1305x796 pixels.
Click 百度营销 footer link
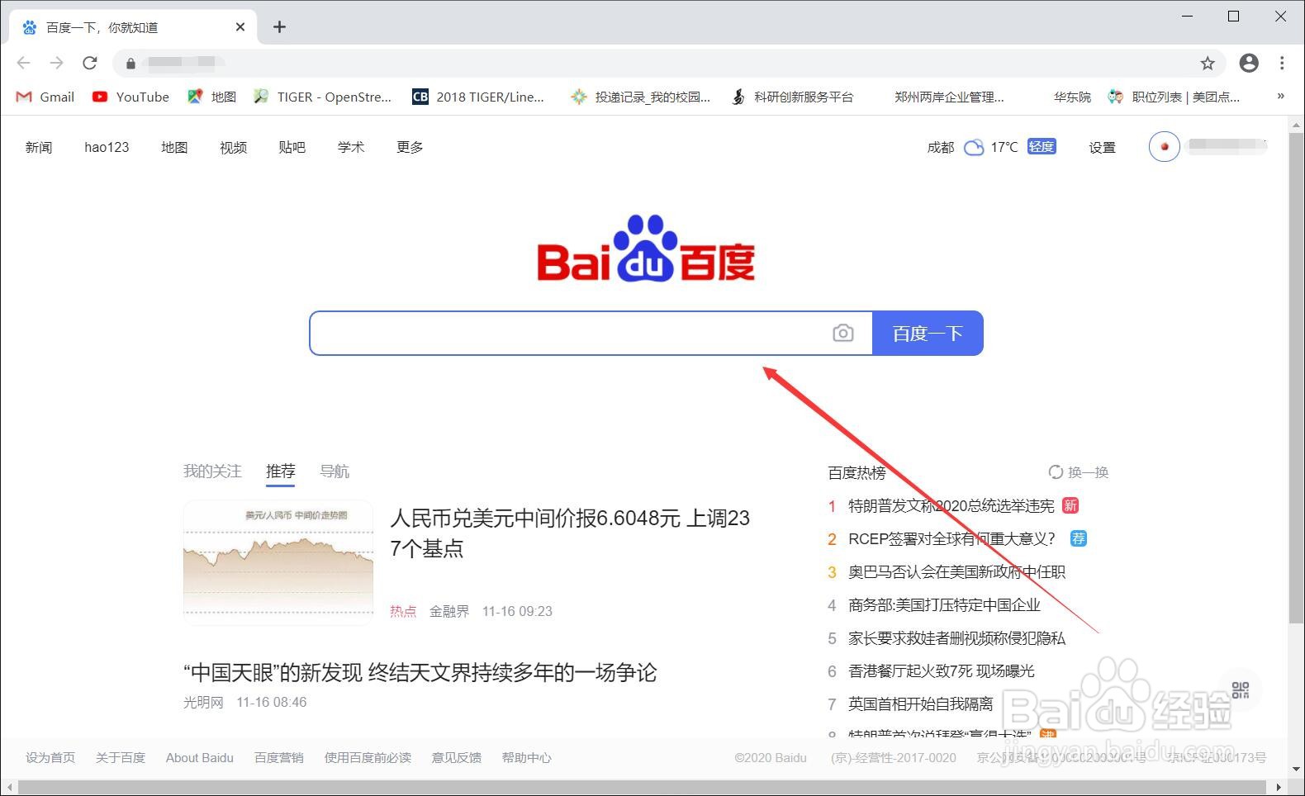coord(279,757)
